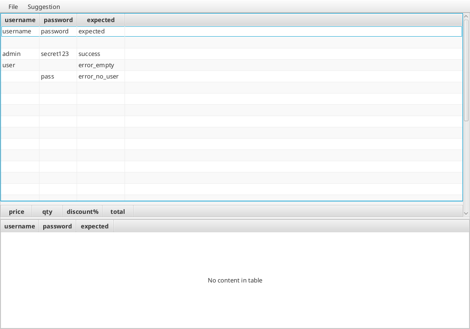Viewport: 470px width, 329px height.
Task: Click the discount% column header
Action: pyautogui.click(x=82, y=211)
